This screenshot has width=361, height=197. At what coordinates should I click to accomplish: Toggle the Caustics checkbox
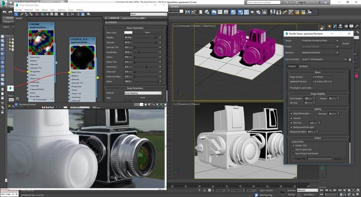291,118
